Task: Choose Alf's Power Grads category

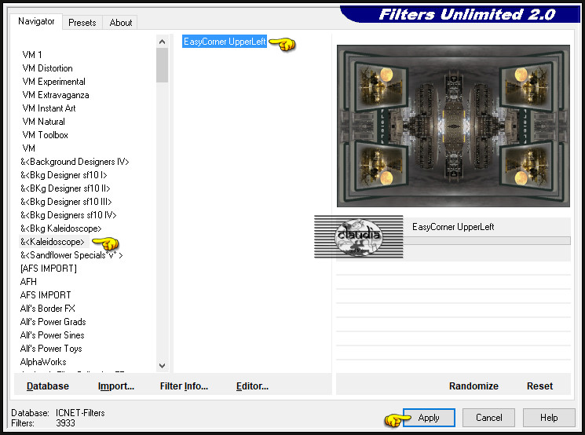Action: (53, 322)
